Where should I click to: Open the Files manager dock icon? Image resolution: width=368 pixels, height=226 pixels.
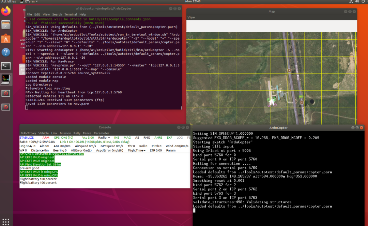pyautogui.click(x=6, y=25)
